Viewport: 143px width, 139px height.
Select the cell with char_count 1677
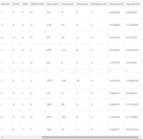pyautogui.click(x=53, y=81)
